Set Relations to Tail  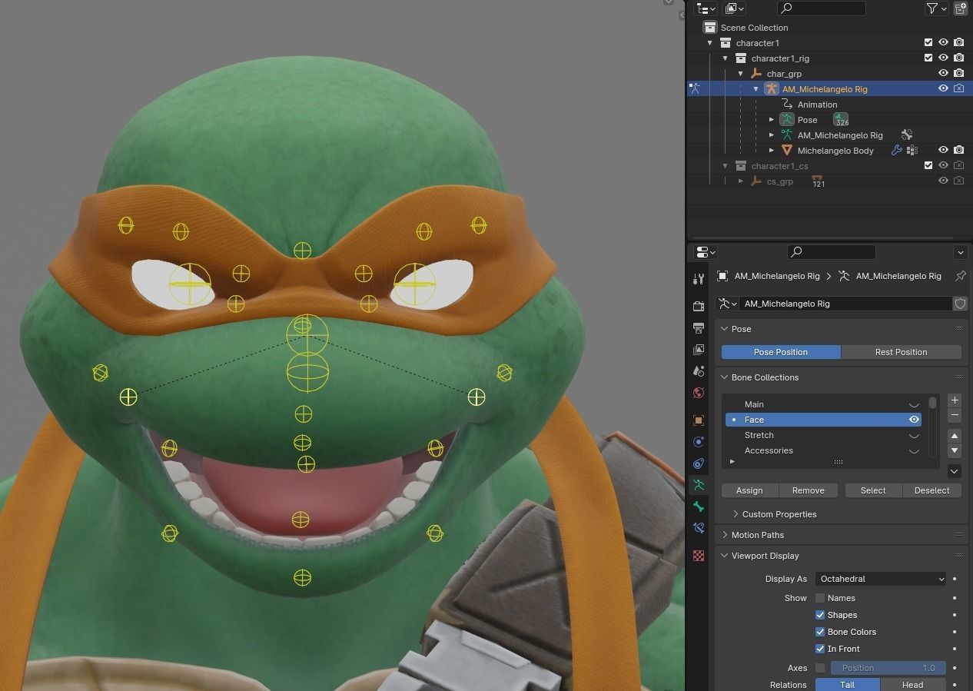pyautogui.click(x=847, y=685)
